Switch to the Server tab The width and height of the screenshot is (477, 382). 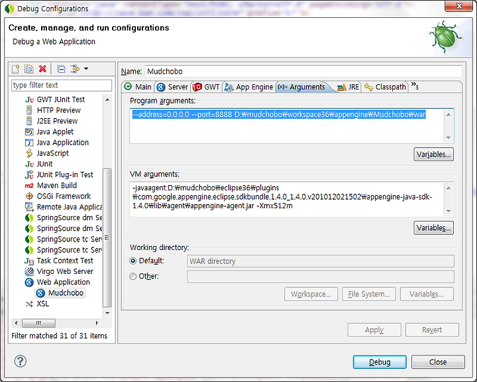[172, 87]
